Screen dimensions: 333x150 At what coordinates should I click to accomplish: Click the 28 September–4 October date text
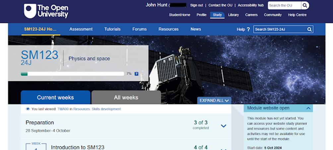click(x=48, y=131)
